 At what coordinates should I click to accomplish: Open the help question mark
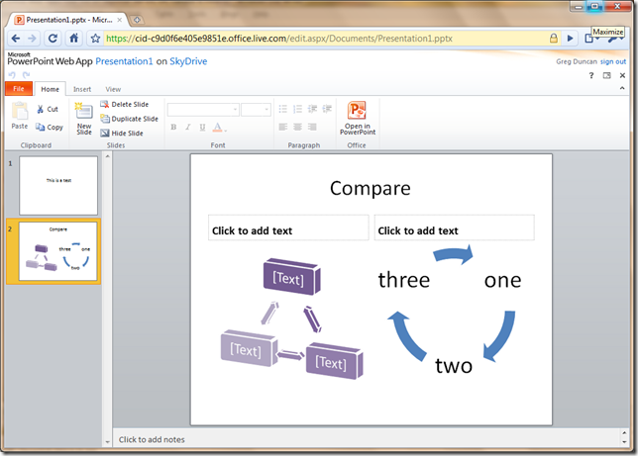591,75
